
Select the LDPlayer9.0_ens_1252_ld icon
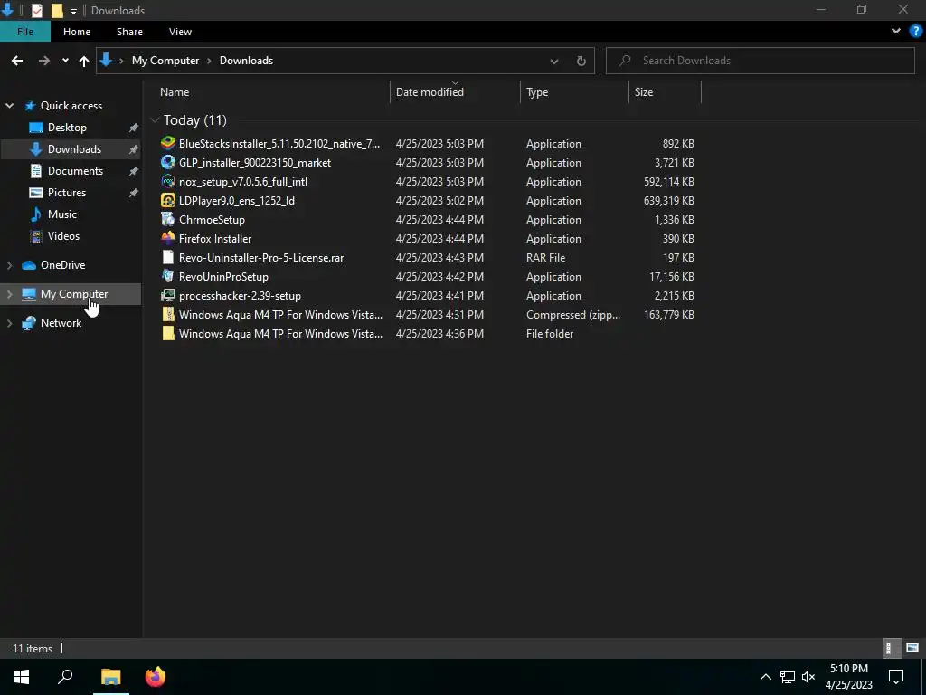168,200
